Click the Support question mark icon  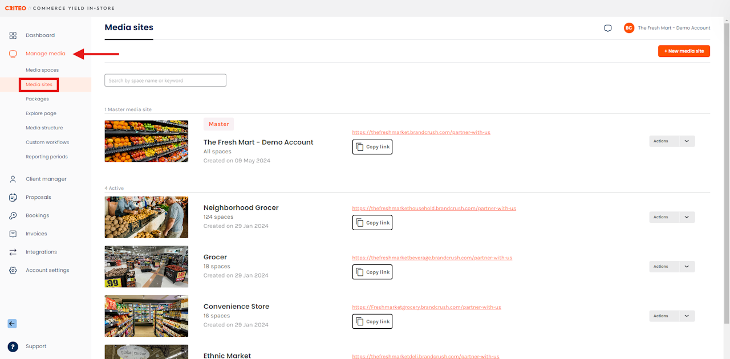(x=13, y=346)
